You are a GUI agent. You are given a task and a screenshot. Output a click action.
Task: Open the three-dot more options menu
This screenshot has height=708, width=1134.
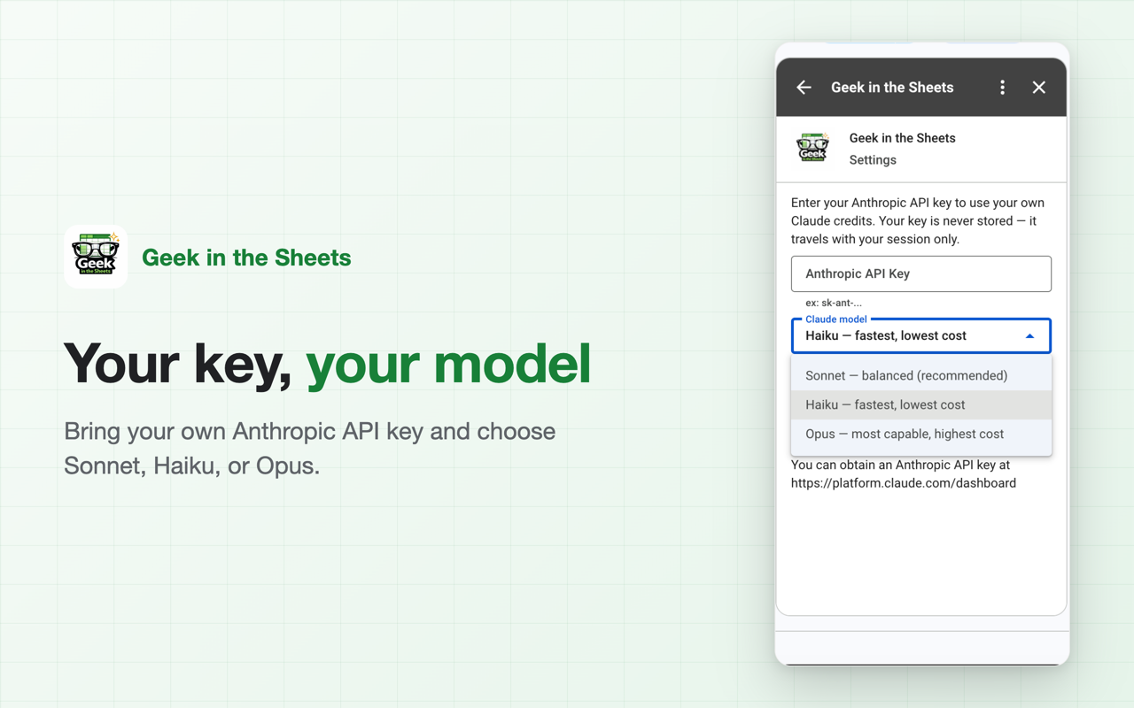(1002, 88)
